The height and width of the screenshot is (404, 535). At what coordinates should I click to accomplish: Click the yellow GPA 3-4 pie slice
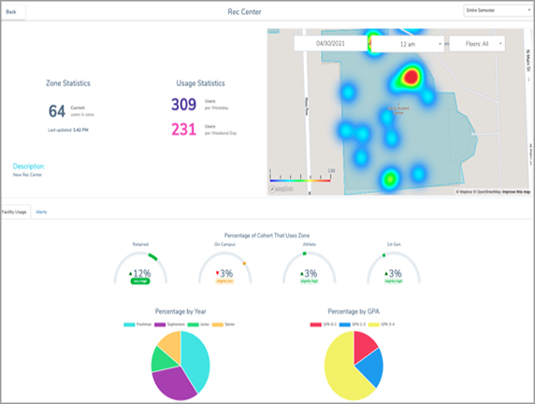[340, 368]
